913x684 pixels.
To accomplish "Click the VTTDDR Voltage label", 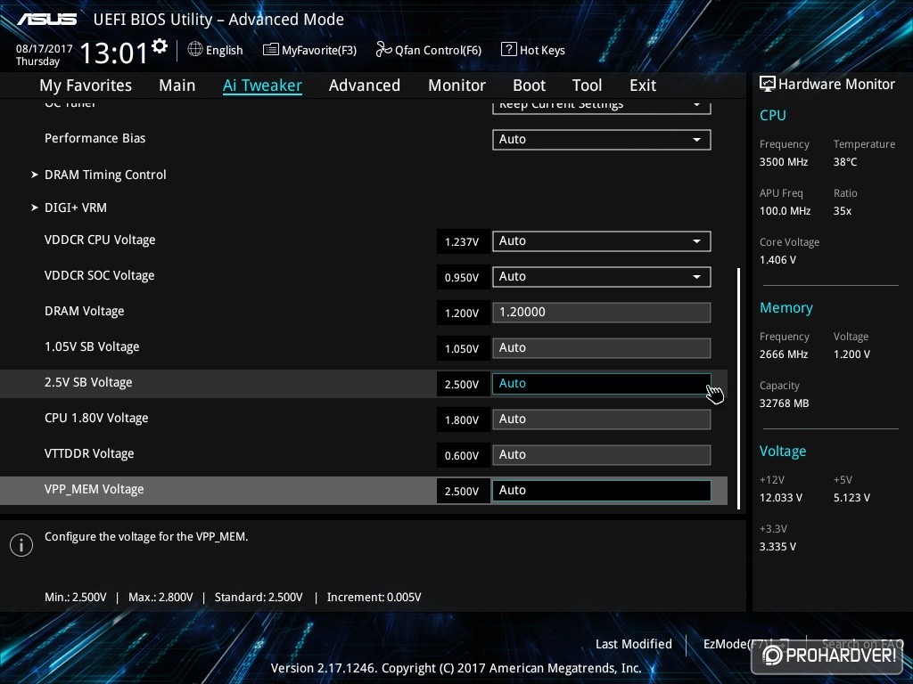I will [x=89, y=453].
